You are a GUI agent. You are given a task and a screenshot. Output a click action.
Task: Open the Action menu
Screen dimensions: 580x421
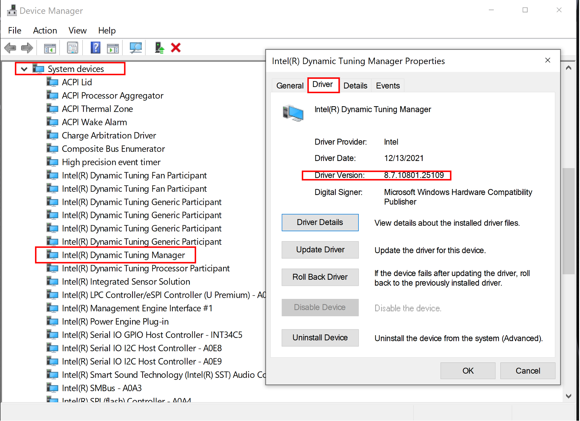[x=45, y=30]
